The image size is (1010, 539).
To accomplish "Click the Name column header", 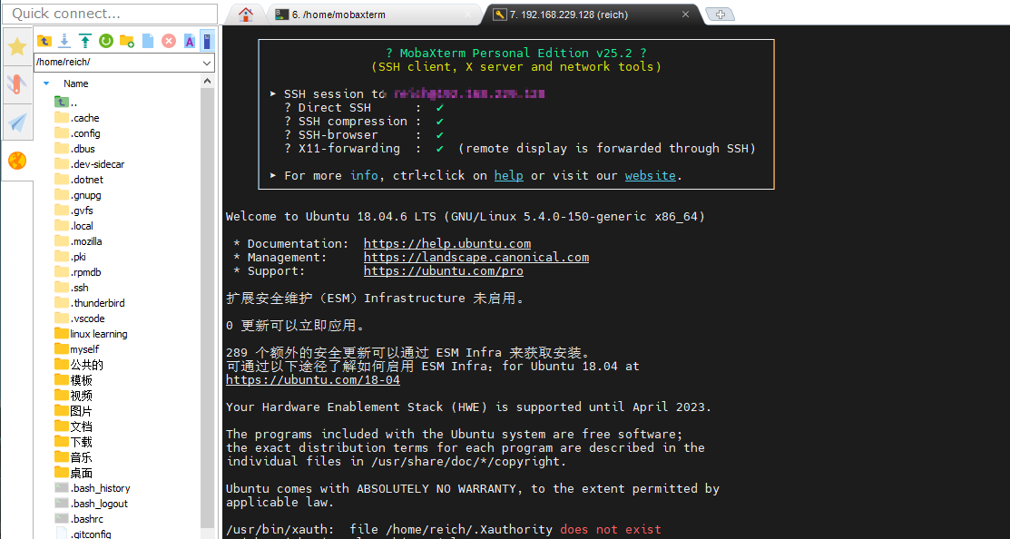I will tap(76, 83).
